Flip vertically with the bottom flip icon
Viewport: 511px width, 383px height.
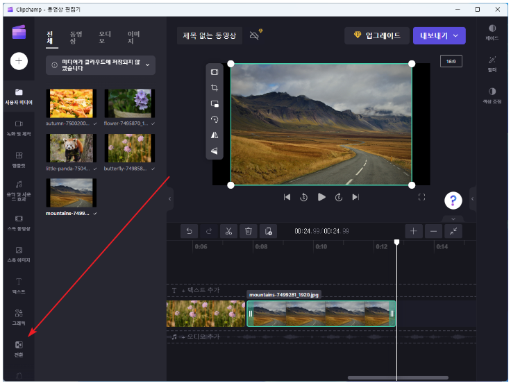click(215, 151)
